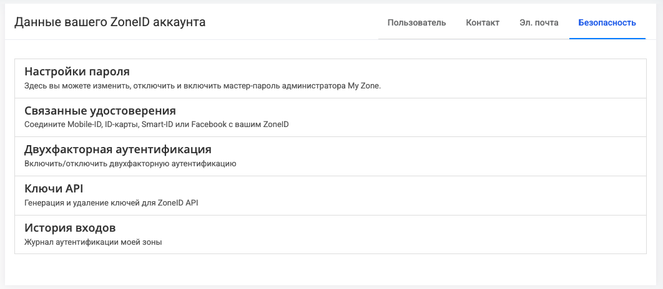
Task: Click the Данные вашего ZoneID аккаунта title
Action: [x=110, y=22]
